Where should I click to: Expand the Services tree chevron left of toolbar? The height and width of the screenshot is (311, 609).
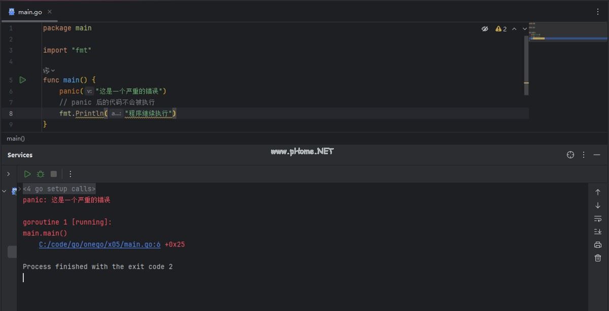8,174
